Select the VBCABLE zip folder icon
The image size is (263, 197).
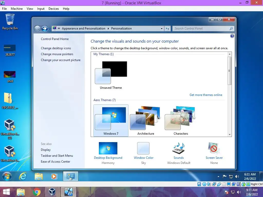click(x=10, y=101)
